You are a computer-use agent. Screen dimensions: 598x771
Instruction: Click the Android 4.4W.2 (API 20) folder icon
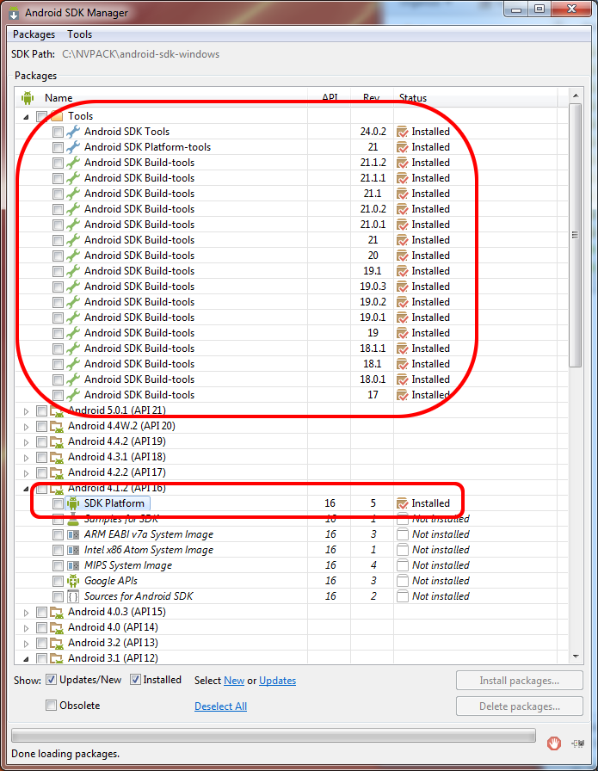coord(57,426)
